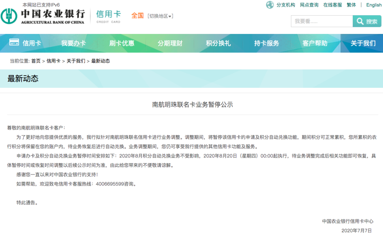Screen dimensions: 383x241
Task: Open the 刷卡优惠 navigation menu
Action: (122, 43)
